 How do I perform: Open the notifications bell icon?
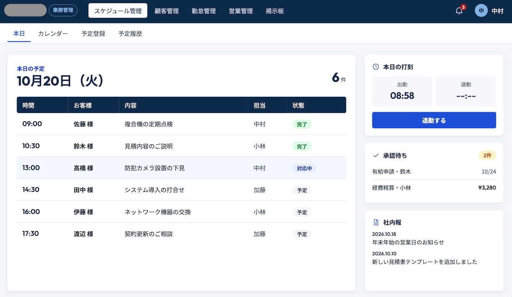(x=459, y=11)
